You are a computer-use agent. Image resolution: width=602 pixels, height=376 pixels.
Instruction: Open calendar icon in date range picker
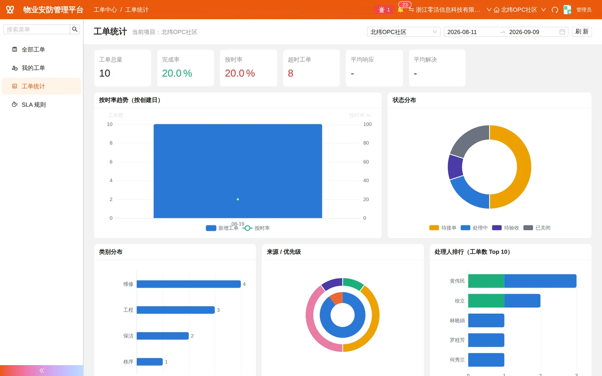(562, 32)
